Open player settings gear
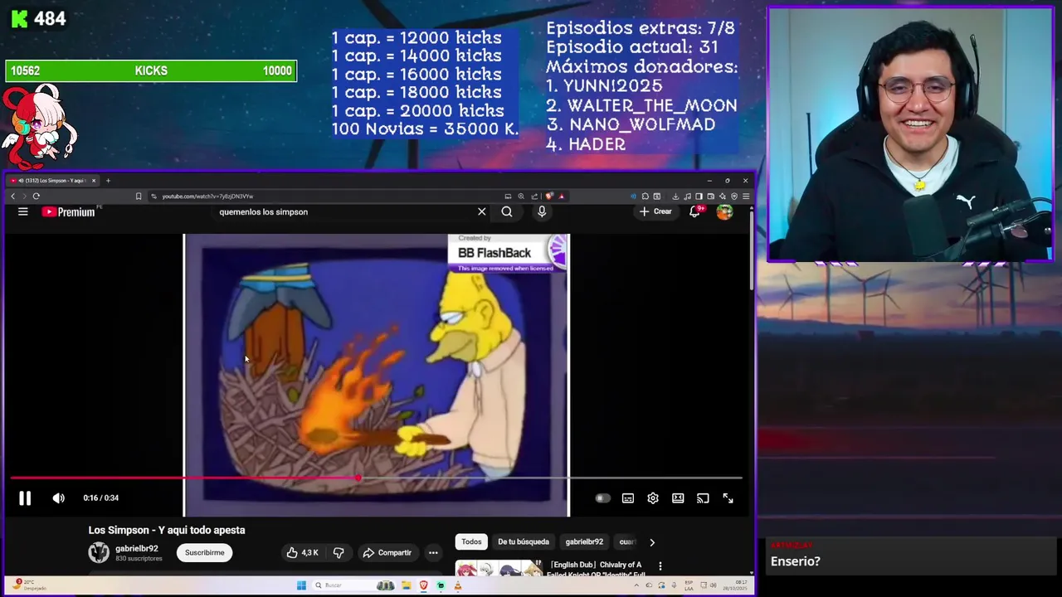Screen dimensions: 1062x597 tap(653, 498)
